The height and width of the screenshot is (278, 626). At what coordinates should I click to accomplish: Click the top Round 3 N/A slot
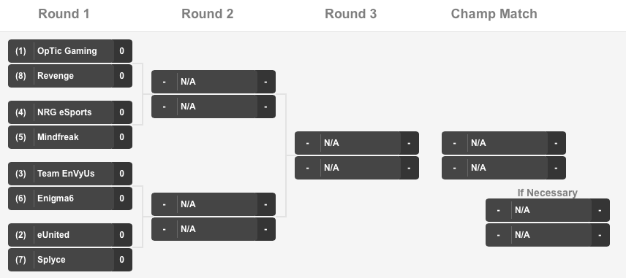[x=357, y=143]
